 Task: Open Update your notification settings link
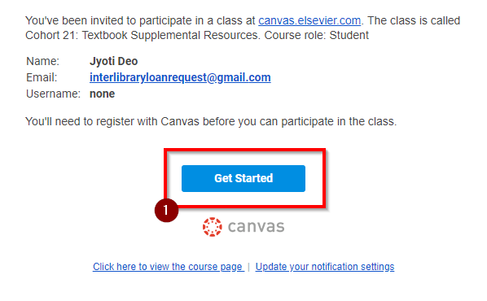[x=325, y=267]
